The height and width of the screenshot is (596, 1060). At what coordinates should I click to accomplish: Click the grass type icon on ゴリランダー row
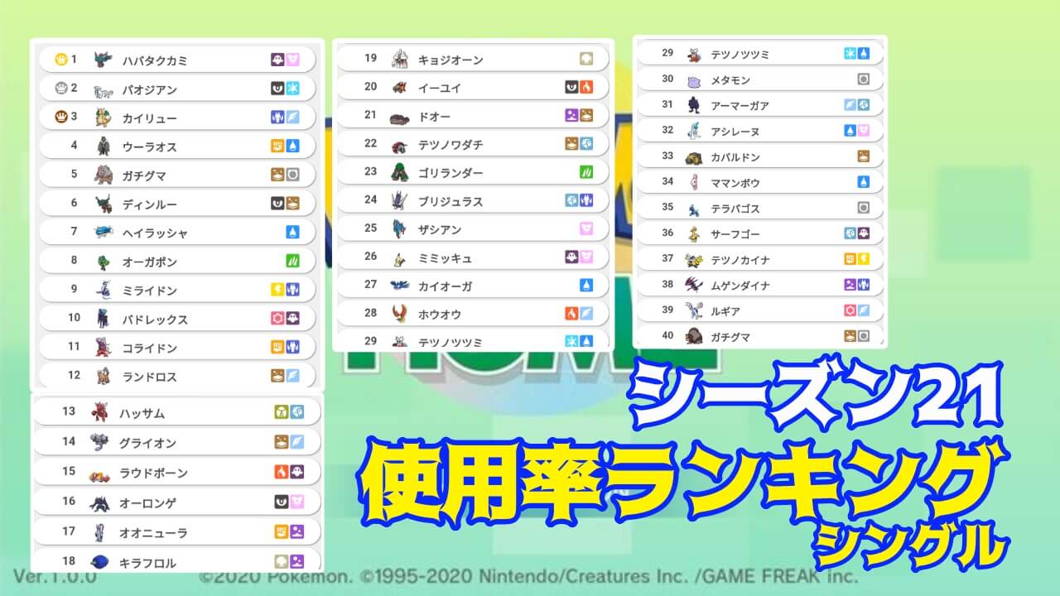point(585,172)
